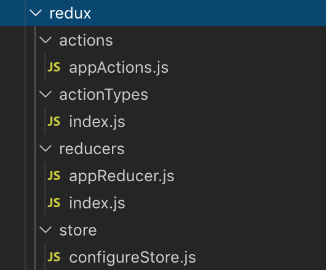Collapse the reducers folder chevron
This screenshot has width=326, height=270.
pos(46,149)
